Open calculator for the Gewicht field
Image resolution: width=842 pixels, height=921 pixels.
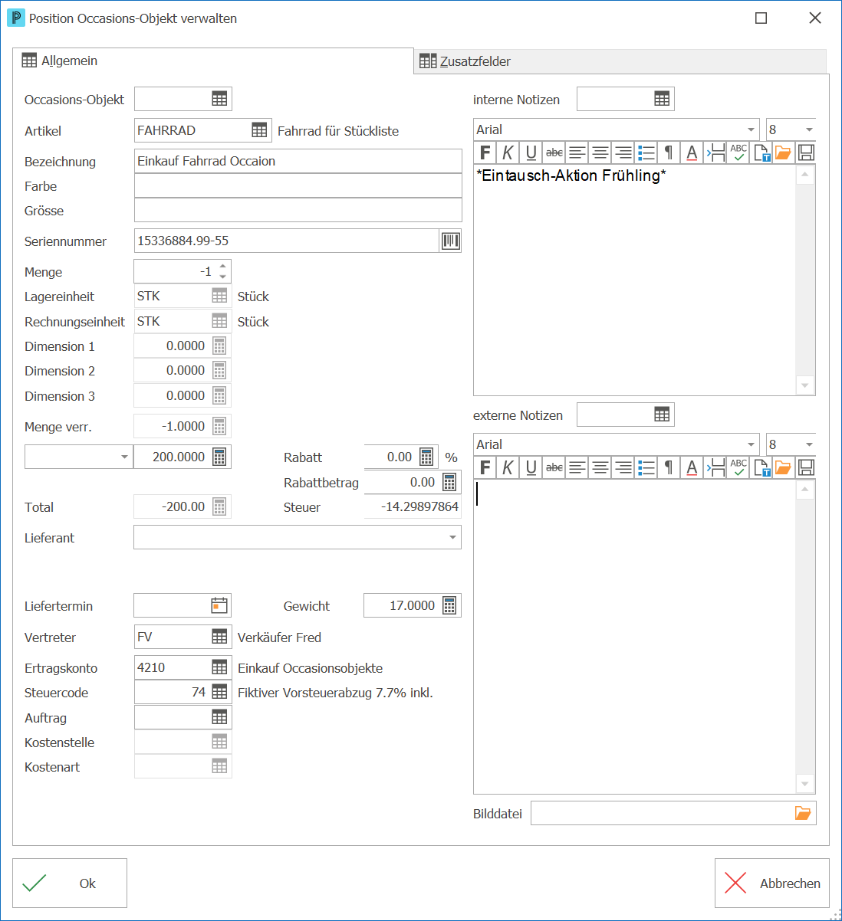pos(449,605)
